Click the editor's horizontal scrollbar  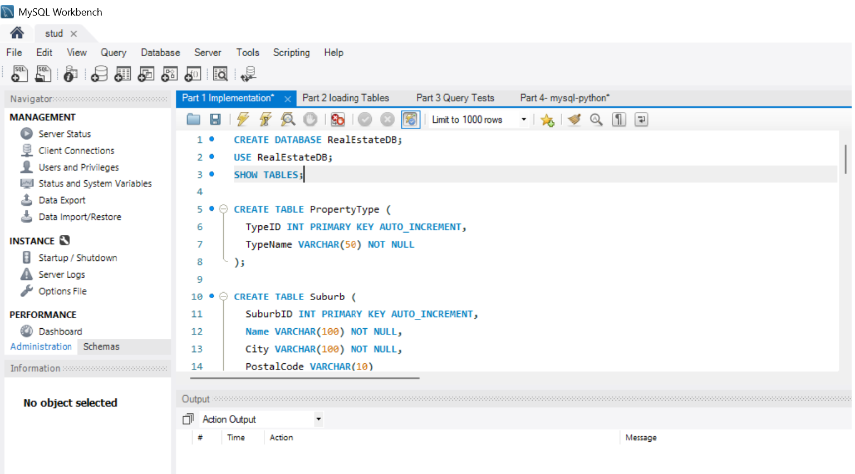pyautogui.click(x=304, y=378)
